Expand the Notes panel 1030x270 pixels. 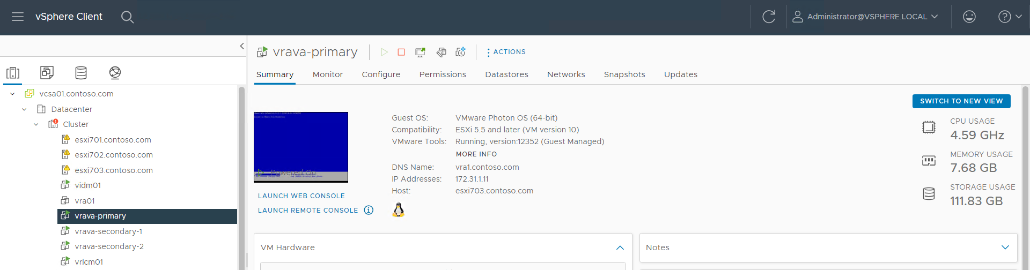(x=1005, y=247)
